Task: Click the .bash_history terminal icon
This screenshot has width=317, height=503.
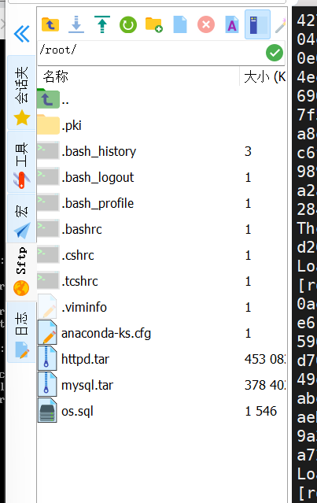Action: [48, 151]
